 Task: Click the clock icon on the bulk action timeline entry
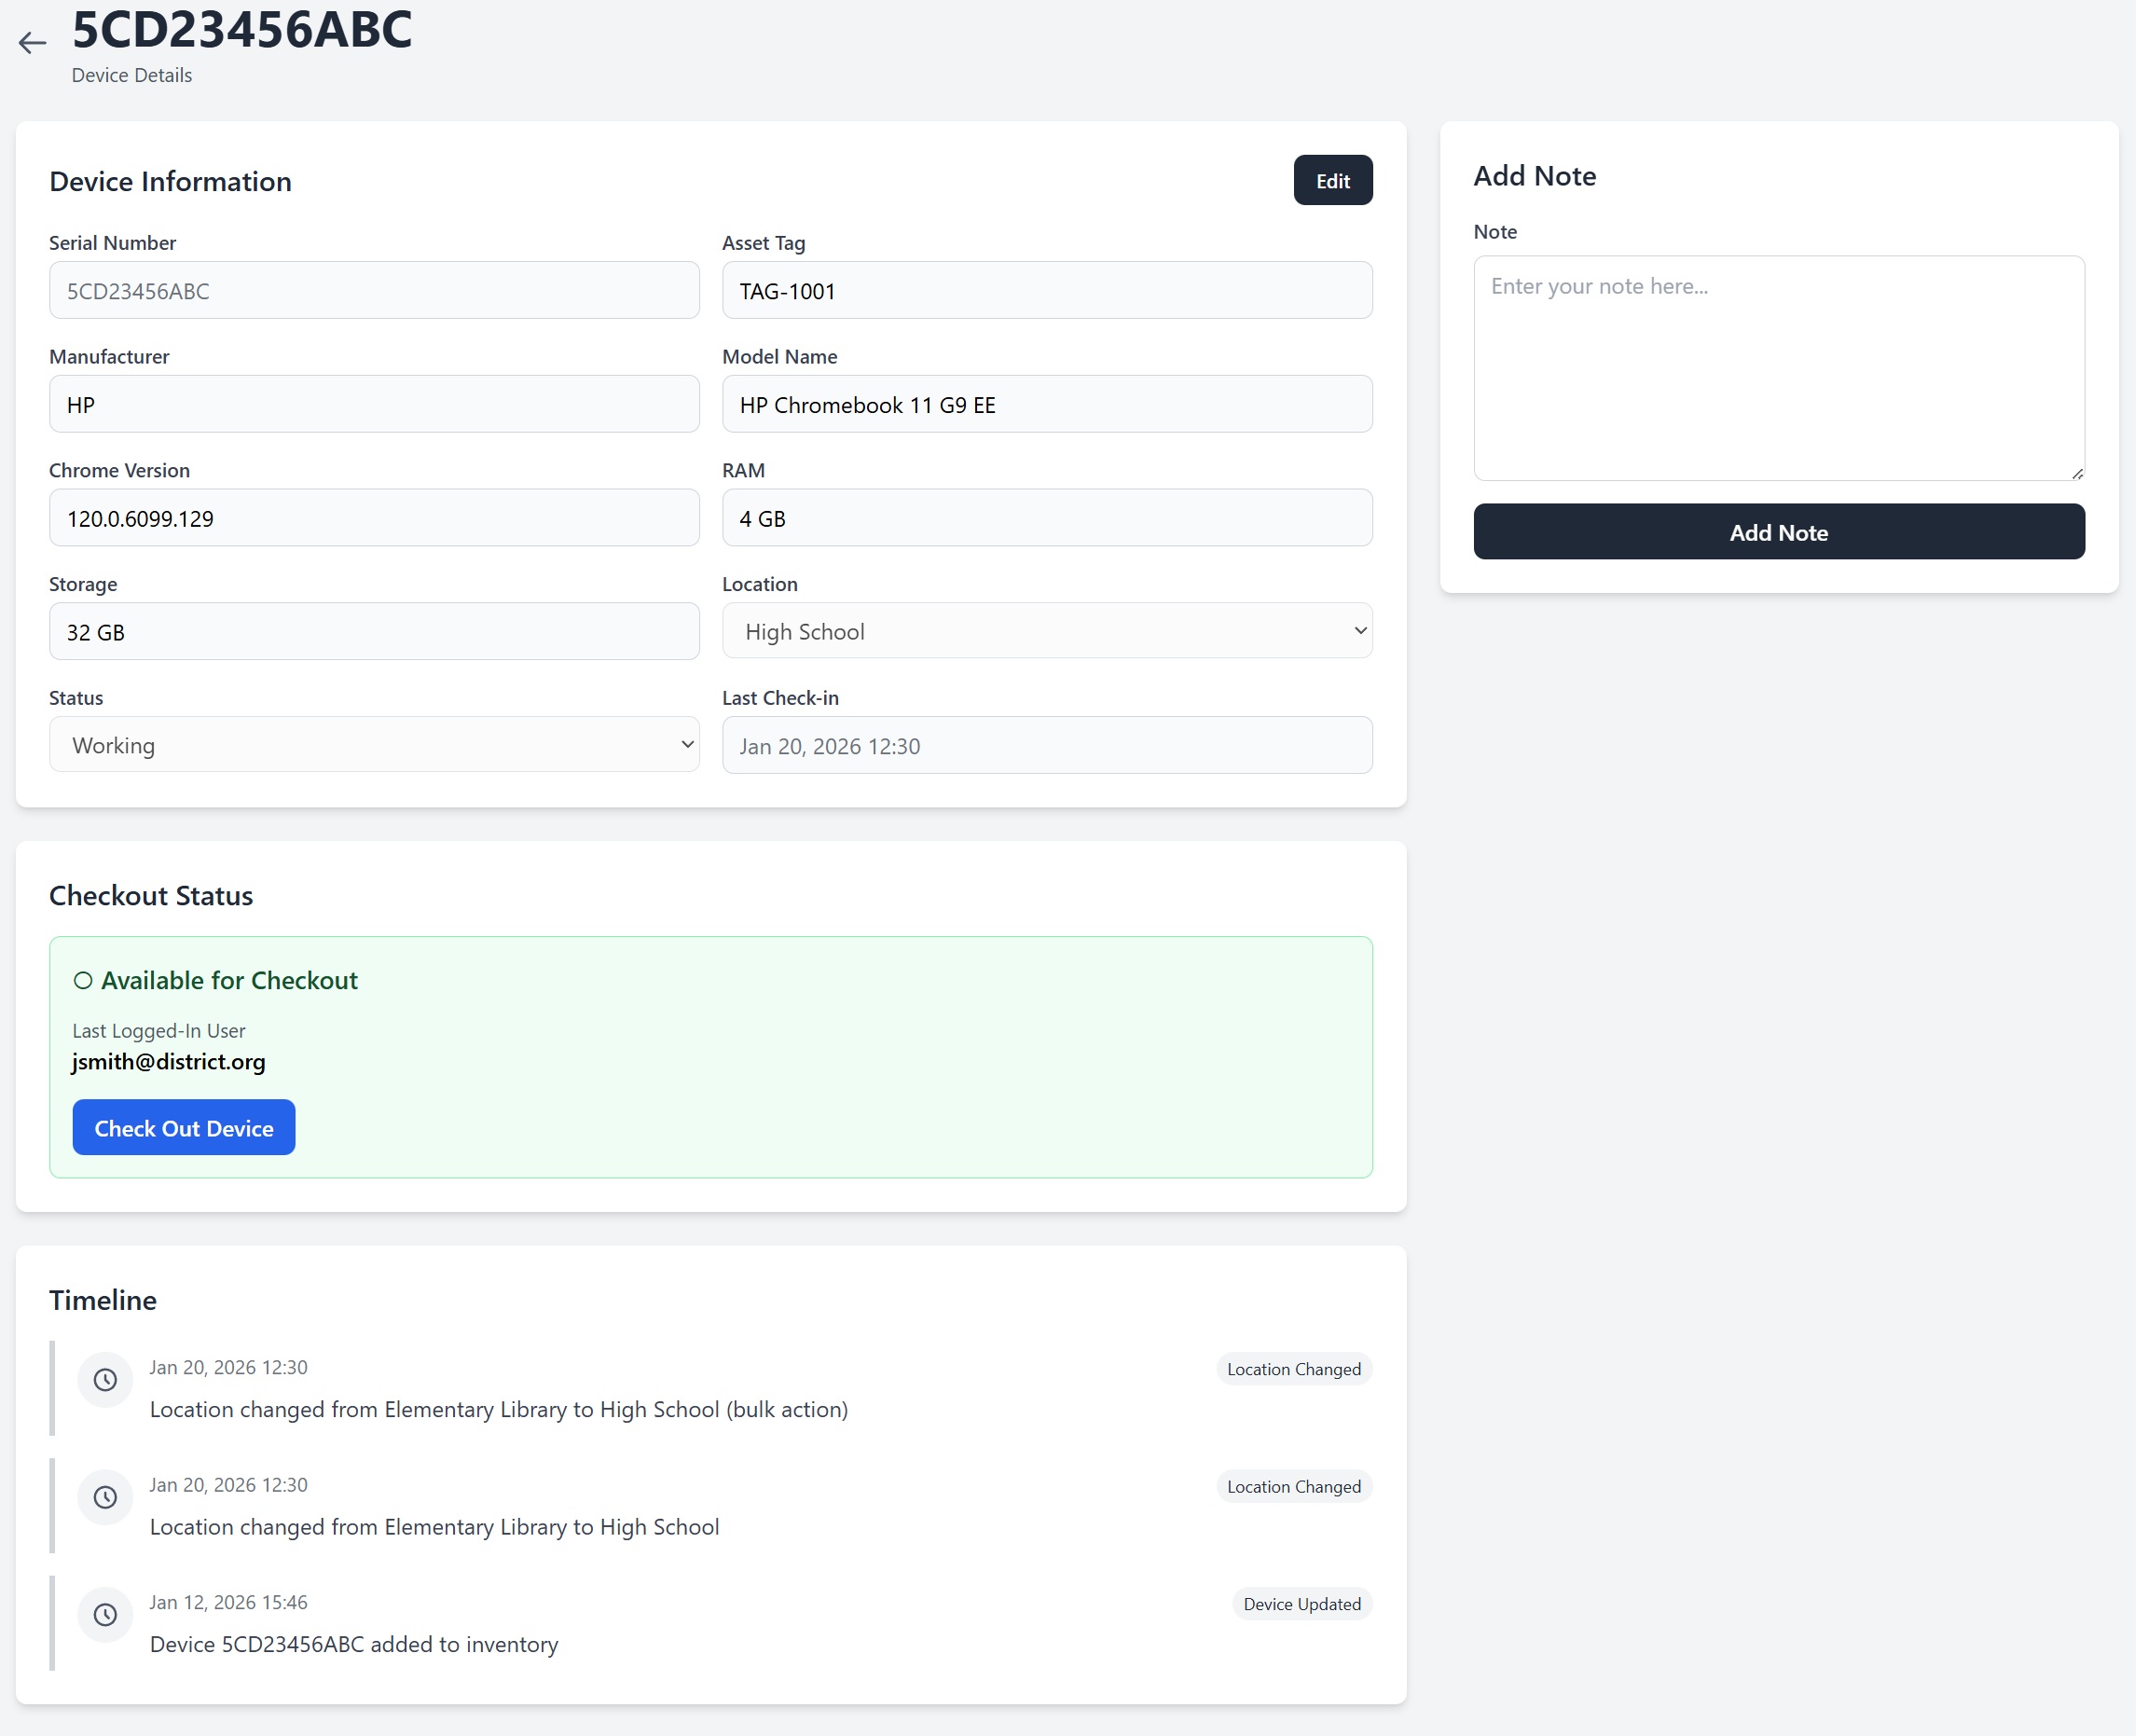pos(104,1380)
